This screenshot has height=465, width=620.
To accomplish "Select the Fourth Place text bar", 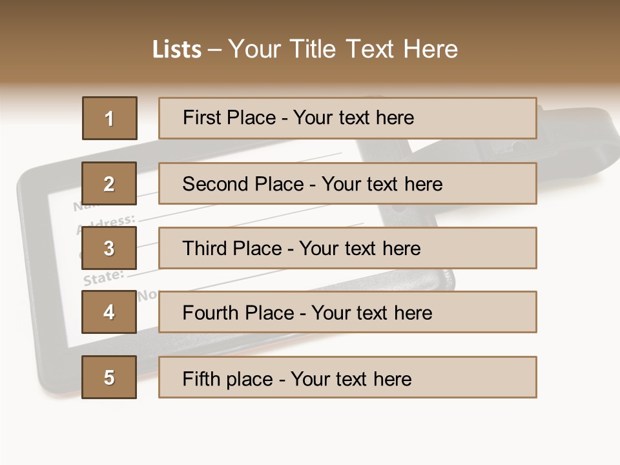I will coord(347,312).
